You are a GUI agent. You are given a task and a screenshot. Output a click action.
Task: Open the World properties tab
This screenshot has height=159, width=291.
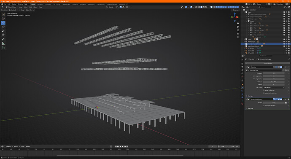242,76
